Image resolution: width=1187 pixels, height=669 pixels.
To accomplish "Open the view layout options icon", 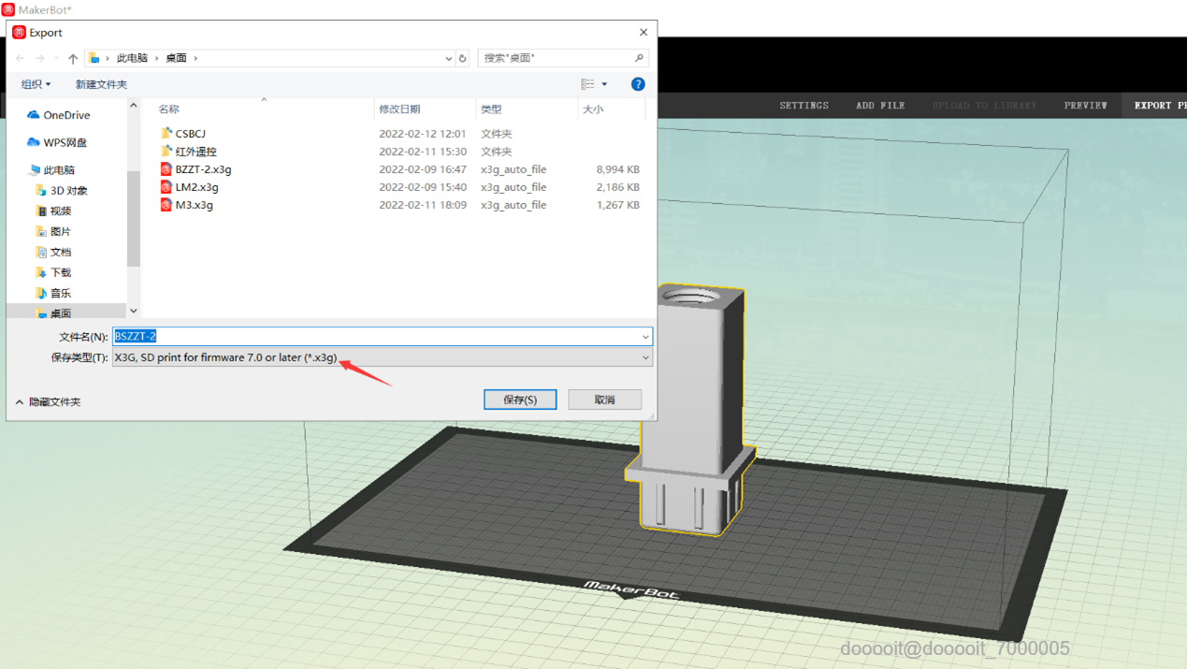I will [x=588, y=84].
